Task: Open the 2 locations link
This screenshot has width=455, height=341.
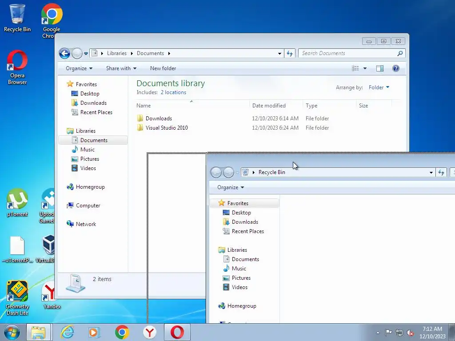Action: pyautogui.click(x=174, y=92)
